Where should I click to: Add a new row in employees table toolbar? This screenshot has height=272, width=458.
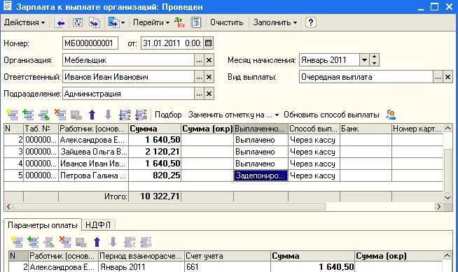pos(13,115)
